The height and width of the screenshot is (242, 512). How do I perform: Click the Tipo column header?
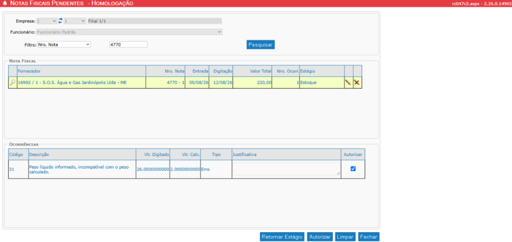click(x=216, y=154)
